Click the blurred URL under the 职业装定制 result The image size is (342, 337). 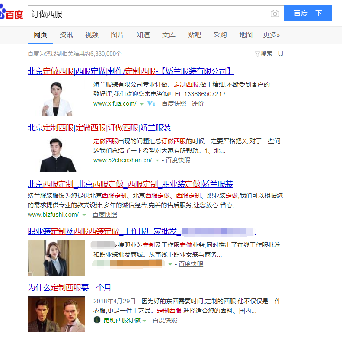128,263
